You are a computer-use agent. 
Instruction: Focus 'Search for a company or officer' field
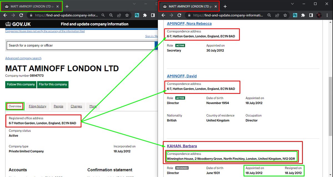pyautogui.click(x=80, y=45)
